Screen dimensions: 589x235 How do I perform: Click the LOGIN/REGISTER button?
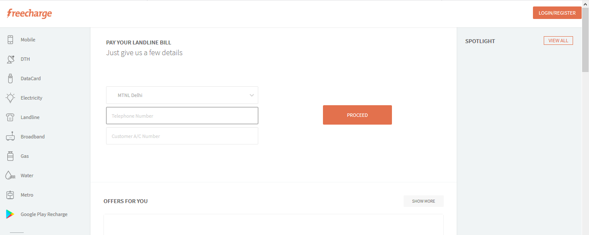[557, 13]
